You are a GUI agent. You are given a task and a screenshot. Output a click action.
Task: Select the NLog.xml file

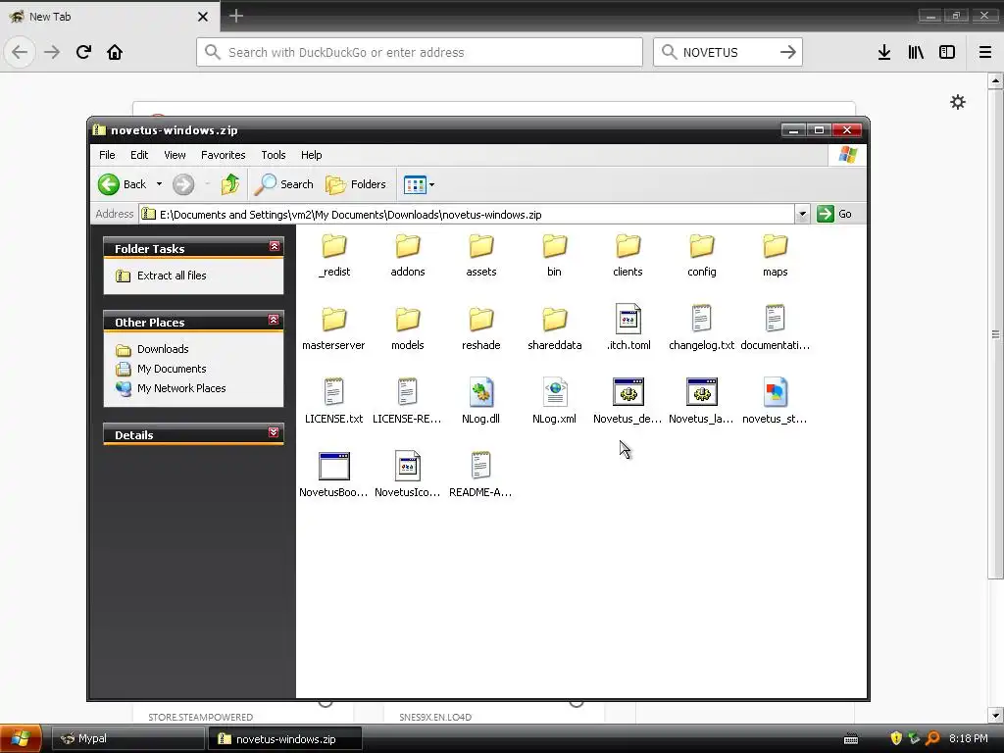point(555,401)
